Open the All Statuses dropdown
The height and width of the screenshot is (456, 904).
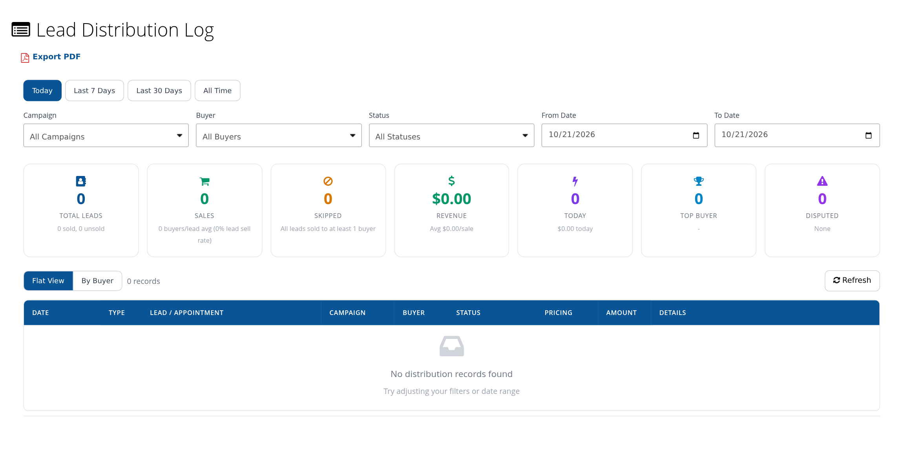[451, 136]
